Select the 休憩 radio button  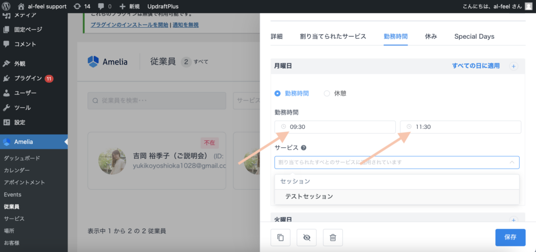(327, 93)
